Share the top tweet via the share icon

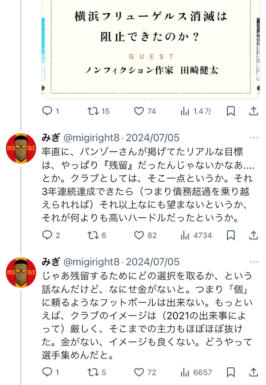coord(253,111)
